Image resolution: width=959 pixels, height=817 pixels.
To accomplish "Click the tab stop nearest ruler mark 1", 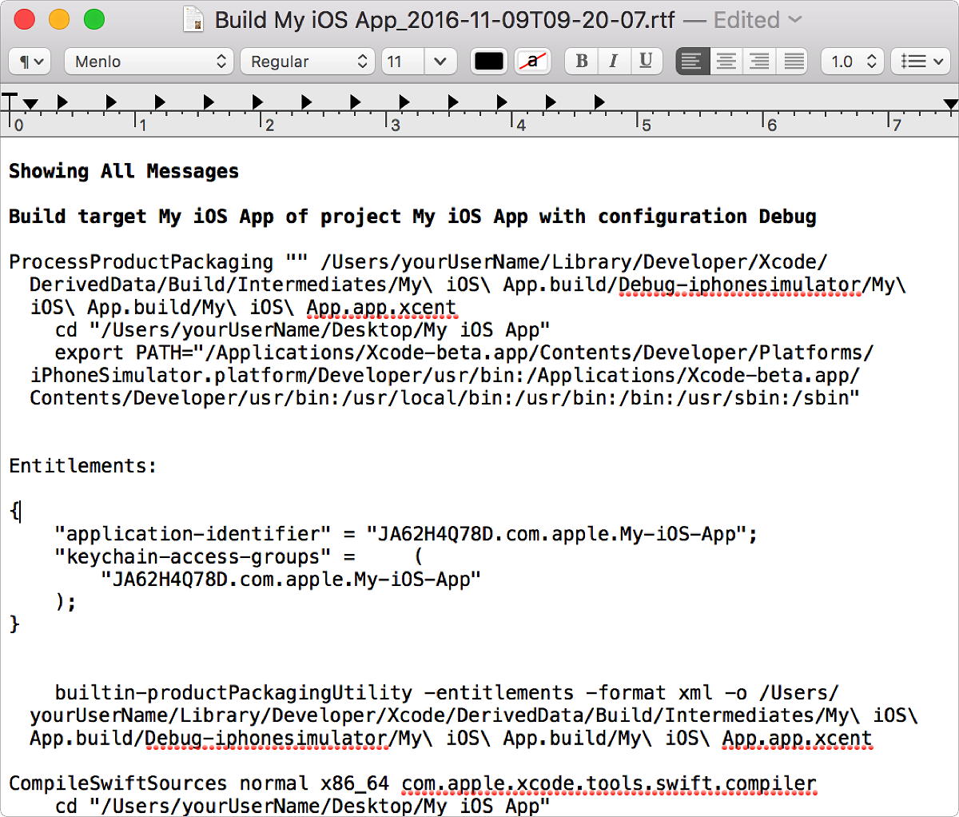I will click(x=160, y=102).
